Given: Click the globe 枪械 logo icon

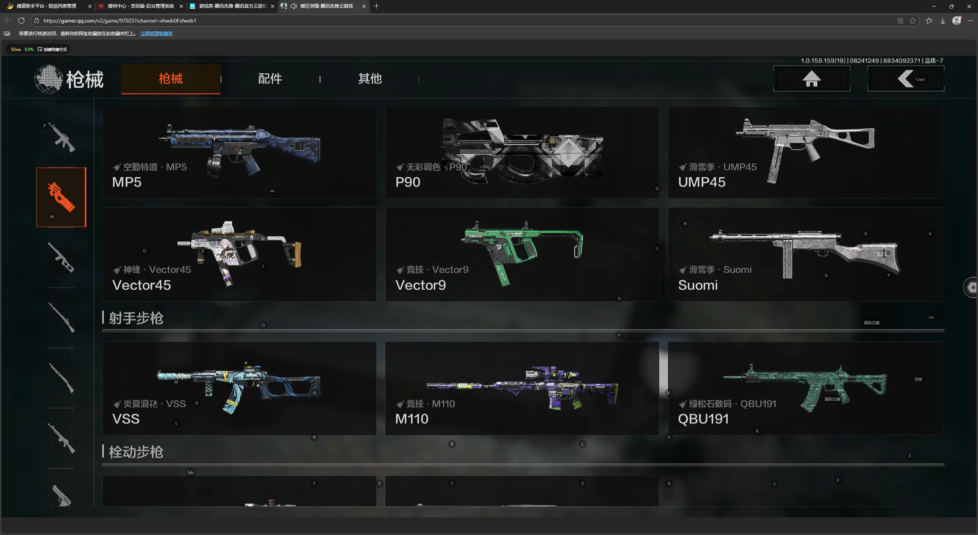Looking at the screenshot, I should click(x=49, y=79).
